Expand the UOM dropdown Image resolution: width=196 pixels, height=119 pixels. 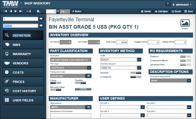point(139,60)
